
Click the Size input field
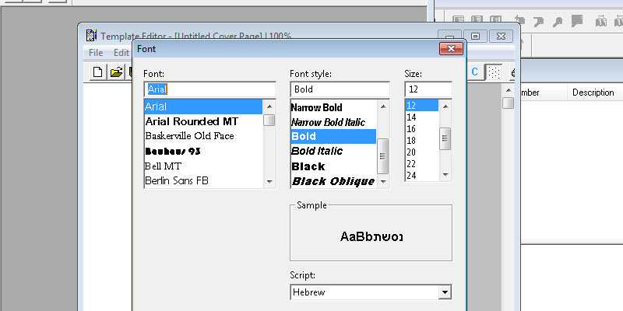pos(428,89)
